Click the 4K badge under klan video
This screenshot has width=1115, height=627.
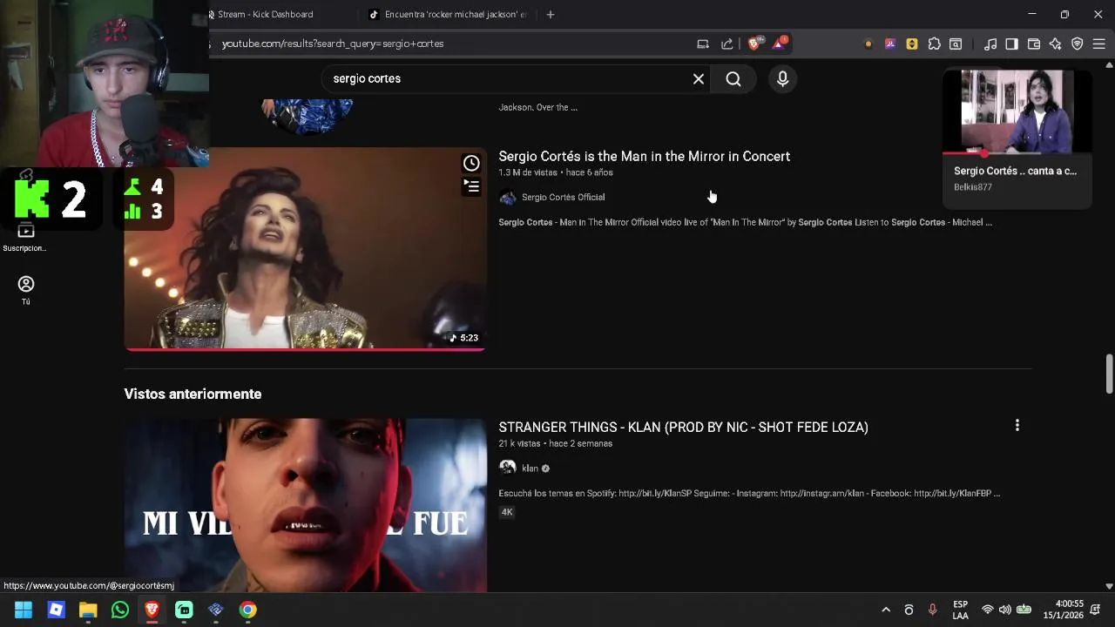pos(507,512)
